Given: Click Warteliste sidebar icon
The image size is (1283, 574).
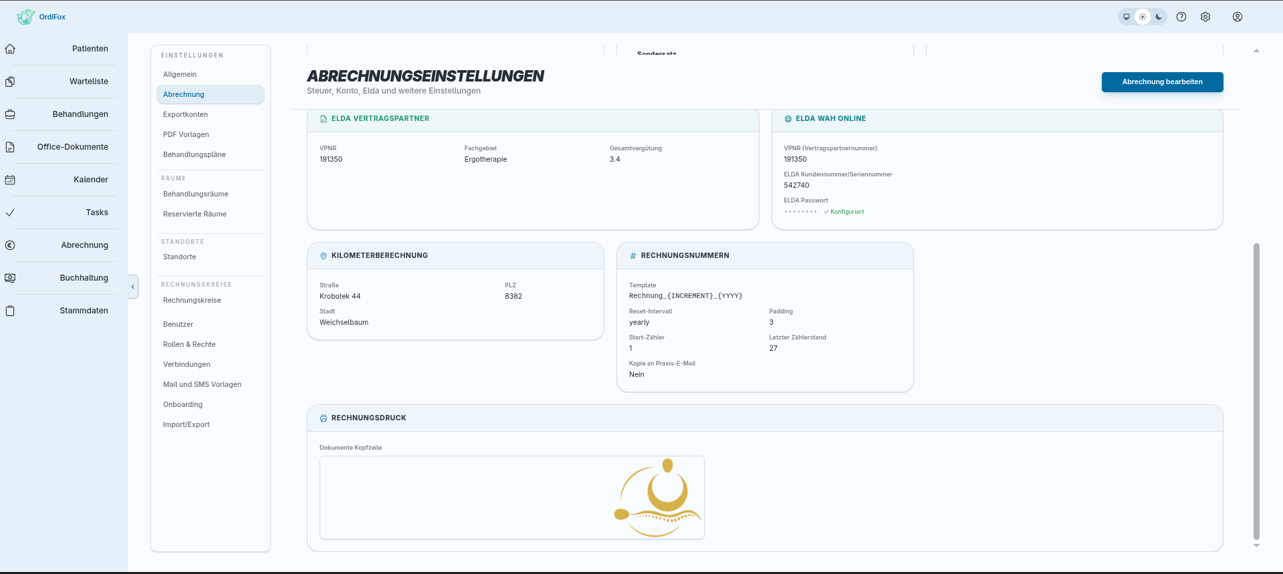Looking at the screenshot, I should [10, 82].
